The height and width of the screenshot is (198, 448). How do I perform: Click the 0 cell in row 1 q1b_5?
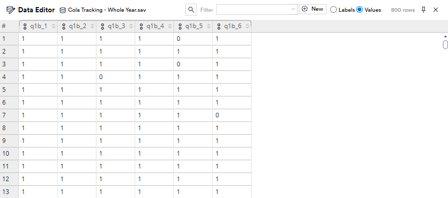pos(193,39)
